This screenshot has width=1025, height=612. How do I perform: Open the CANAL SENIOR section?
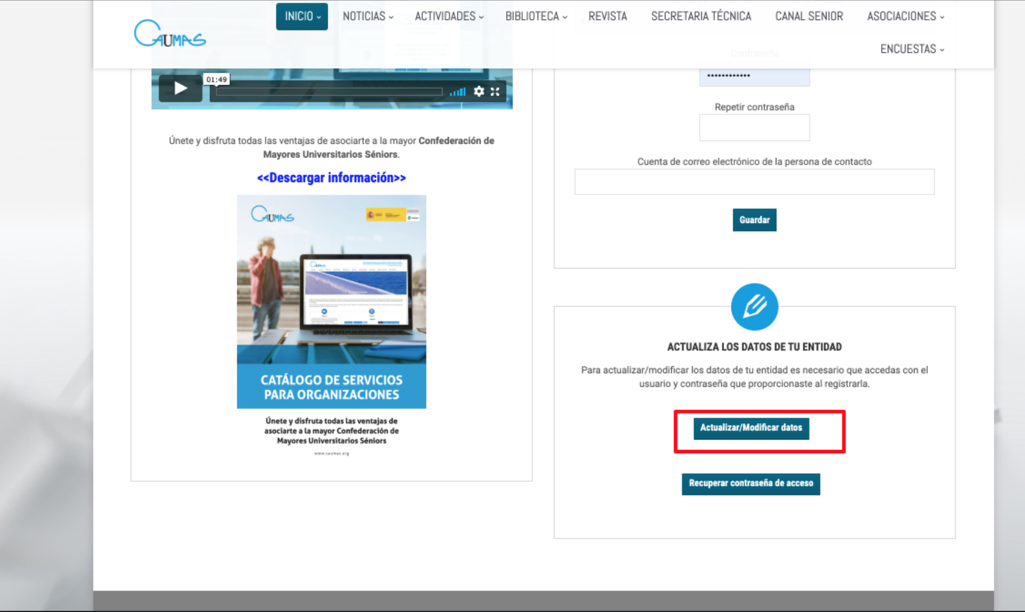809,16
